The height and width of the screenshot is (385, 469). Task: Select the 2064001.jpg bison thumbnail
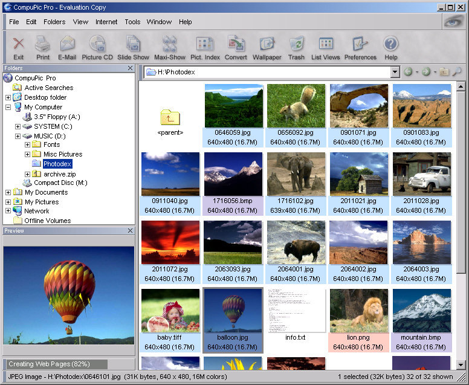coord(296,242)
